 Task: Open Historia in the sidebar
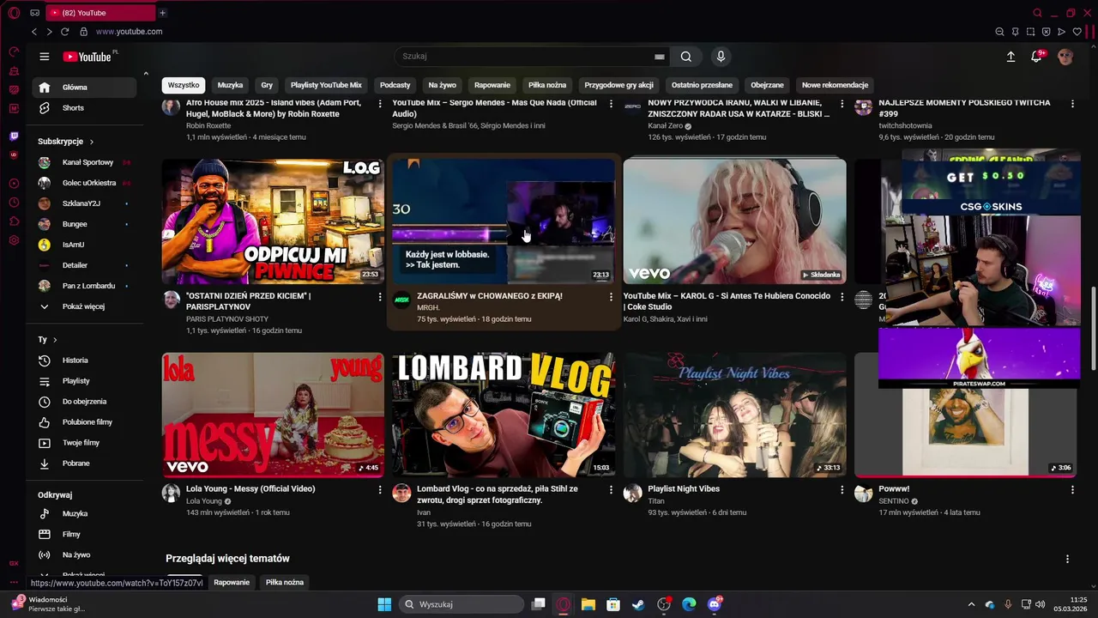[x=84, y=360]
